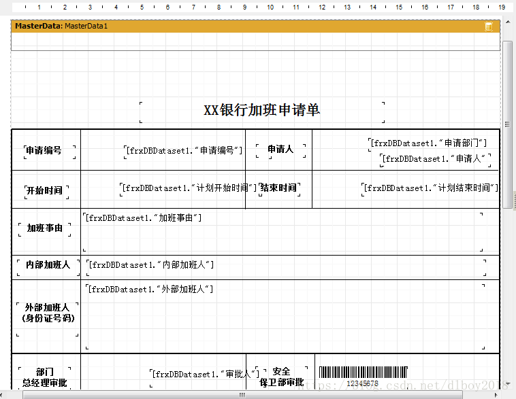The image size is (516, 399).
Task: Select the MasterData1 band header
Action: coord(256,26)
